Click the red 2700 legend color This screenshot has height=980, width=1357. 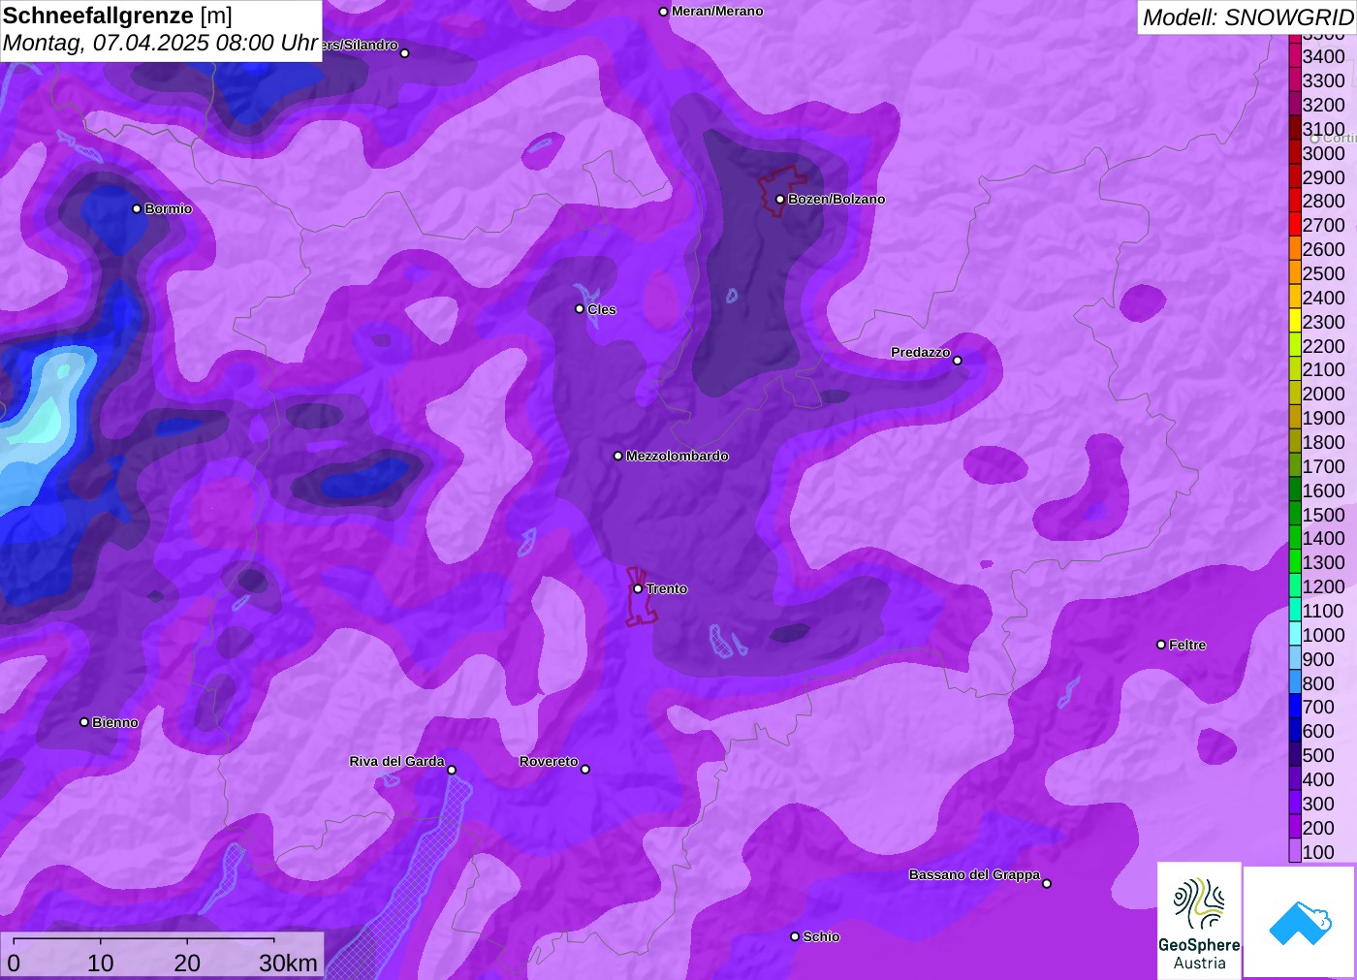click(x=1295, y=225)
